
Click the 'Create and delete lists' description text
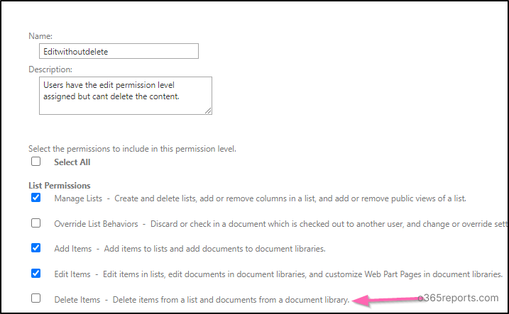point(290,198)
